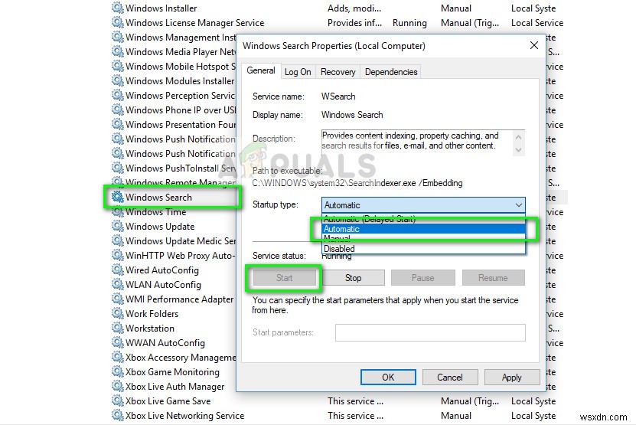The height and width of the screenshot is (425, 636).
Task: Click the gear icon beside Xbox Live Auth Manager
Action: click(x=118, y=387)
